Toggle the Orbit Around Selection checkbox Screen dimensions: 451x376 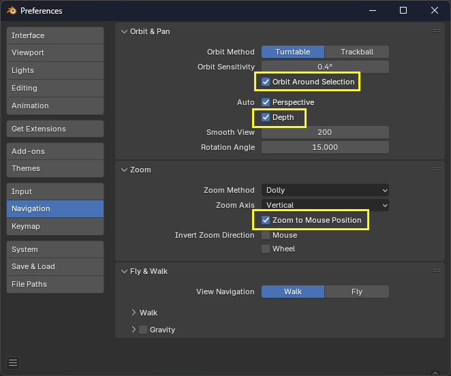[x=266, y=82]
